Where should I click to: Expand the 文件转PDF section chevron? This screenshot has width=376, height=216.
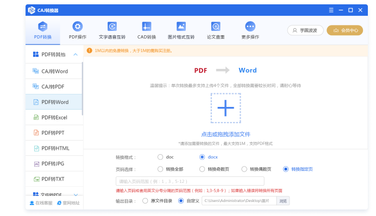(x=76, y=195)
